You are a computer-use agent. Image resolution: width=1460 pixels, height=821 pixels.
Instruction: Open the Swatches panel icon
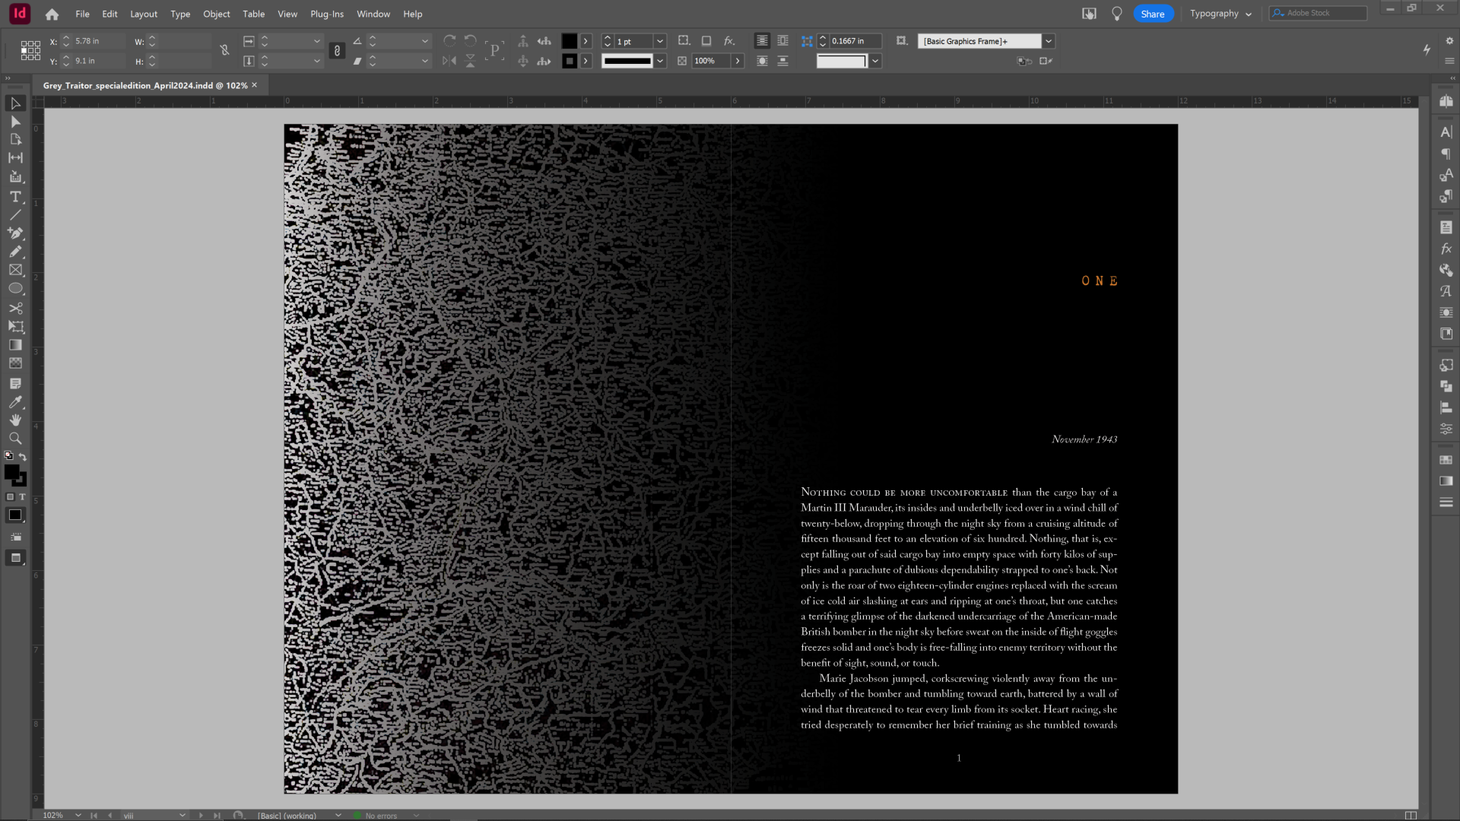pos(1446,460)
